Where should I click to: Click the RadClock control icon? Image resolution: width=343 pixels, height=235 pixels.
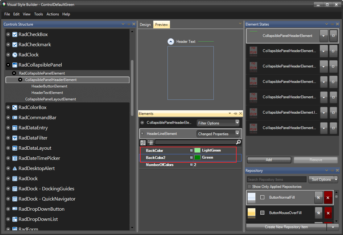pyautogui.click(x=15, y=55)
